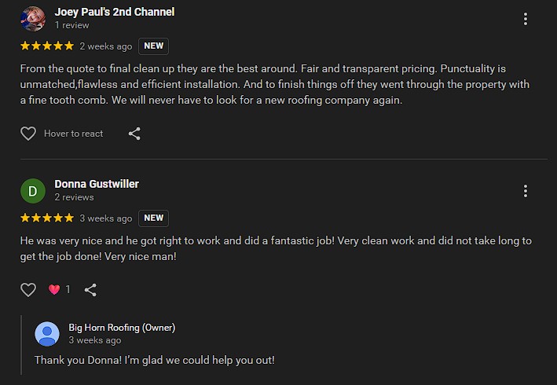Screen dimensions: 557x385
Task: Share Donna Gustwiller's review
Action: 90,290
